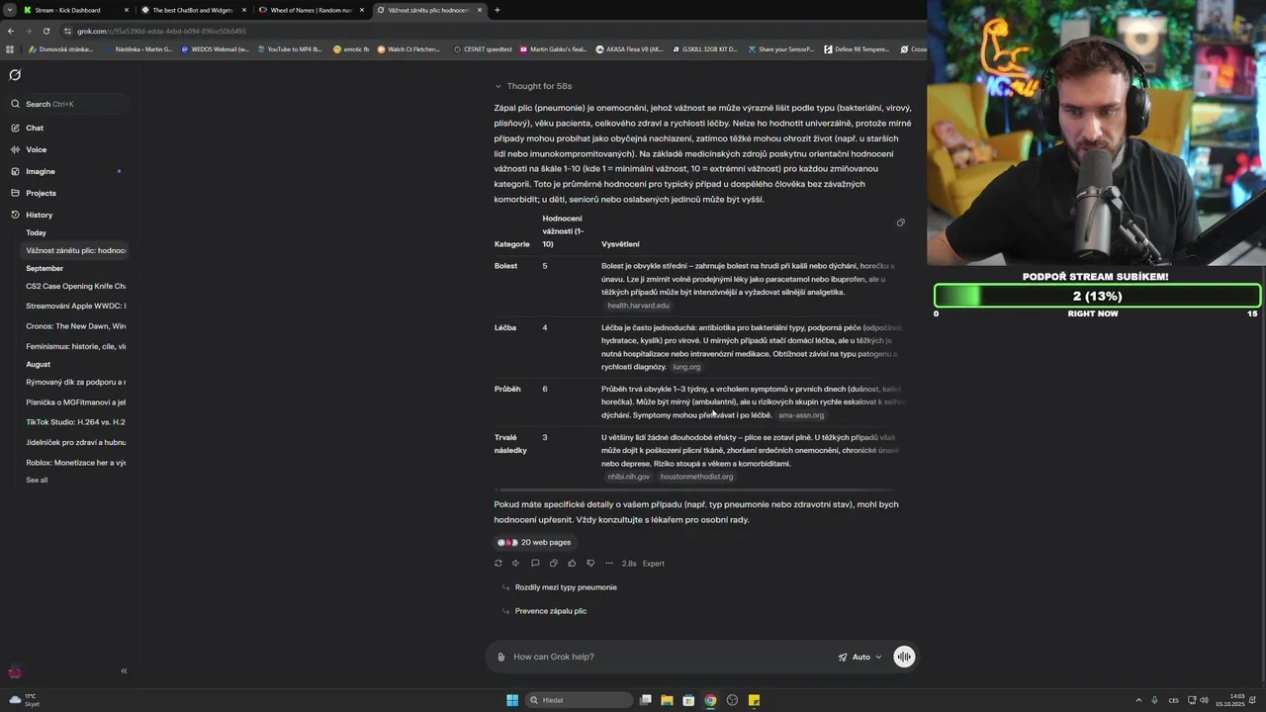This screenshot has width=1266, height=712.
Task: Open a new browser tab
Action: pyautogui.click(x=497, y=10)
